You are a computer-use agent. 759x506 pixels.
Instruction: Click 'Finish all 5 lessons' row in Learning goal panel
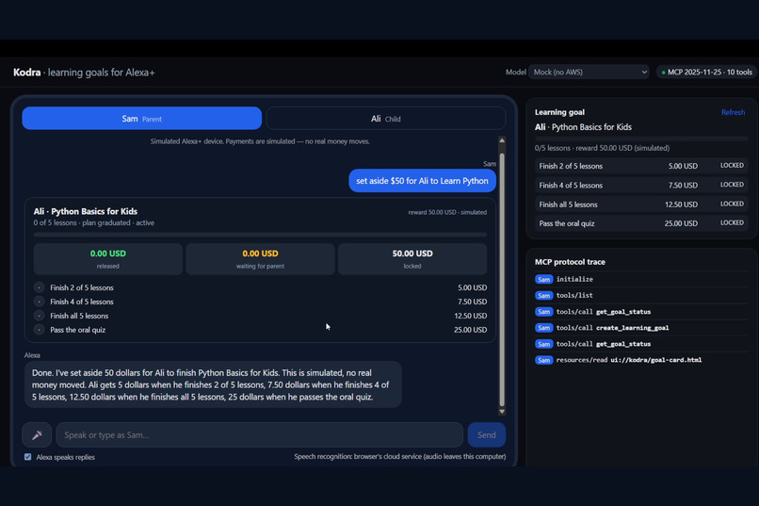tap(641, 204)
